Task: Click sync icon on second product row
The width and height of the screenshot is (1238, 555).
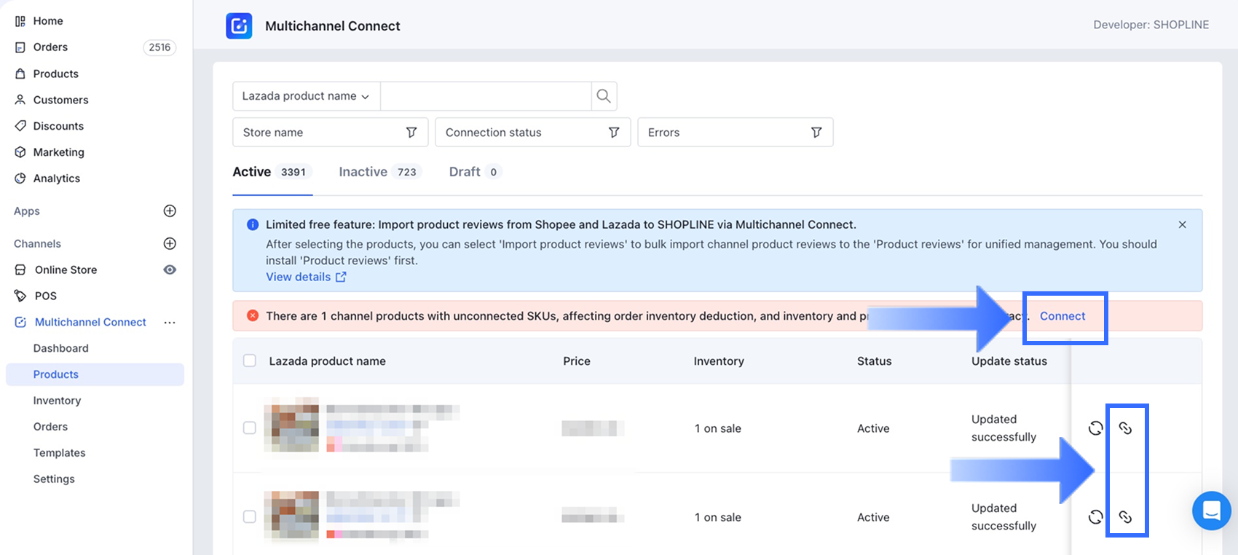Action: (1095, 517)
